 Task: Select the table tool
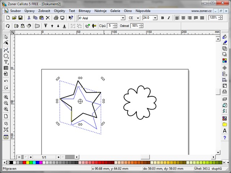coord(6,68)
